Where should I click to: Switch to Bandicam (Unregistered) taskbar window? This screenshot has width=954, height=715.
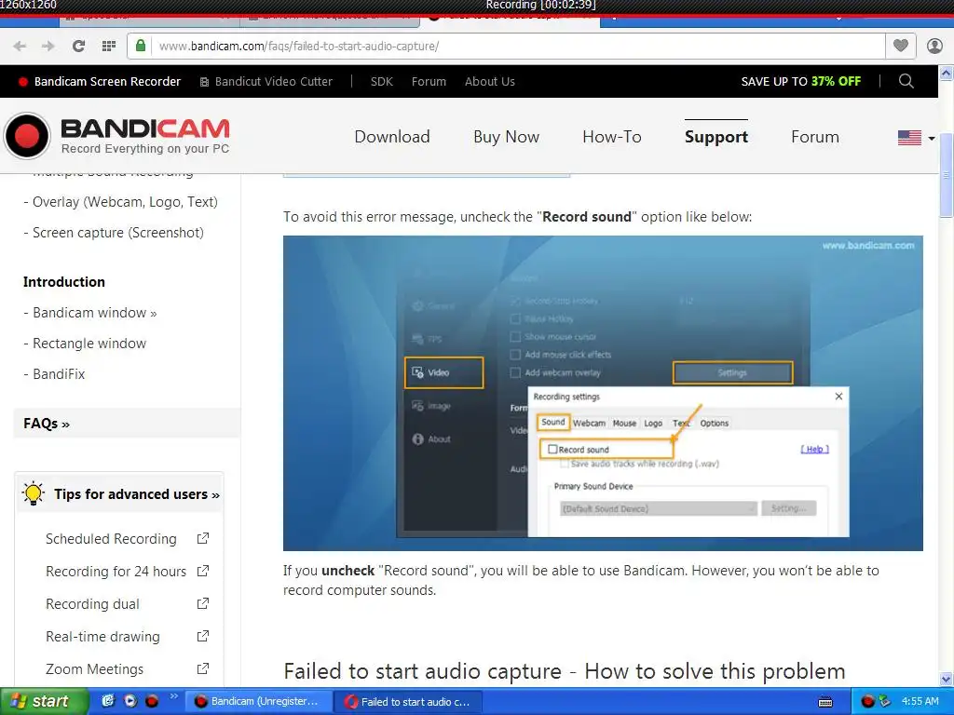click(x=257, y=701)
